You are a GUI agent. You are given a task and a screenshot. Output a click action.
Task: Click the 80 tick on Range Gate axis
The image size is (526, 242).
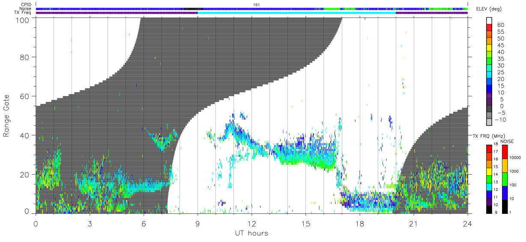(24, 57)
